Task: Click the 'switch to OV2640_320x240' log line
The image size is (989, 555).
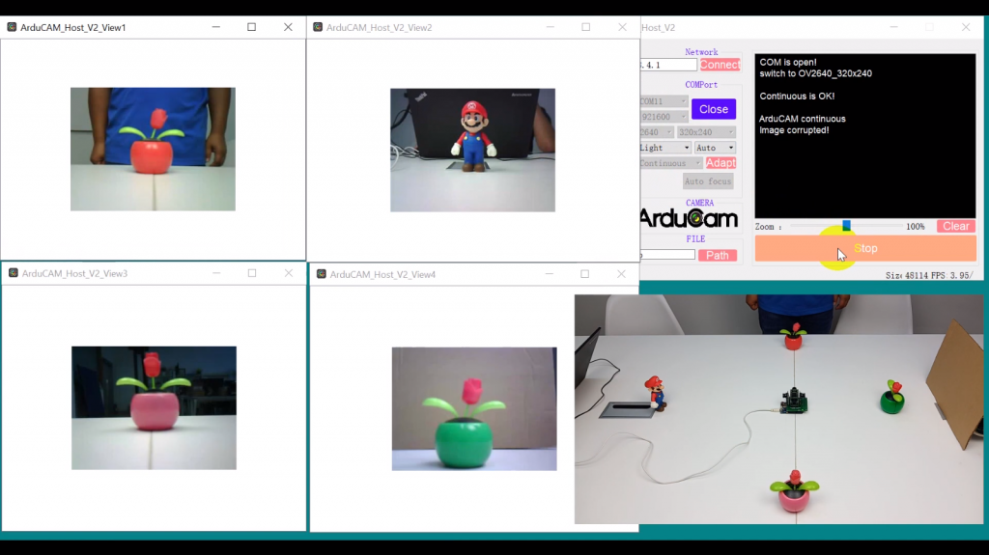Action: (815, 73)
